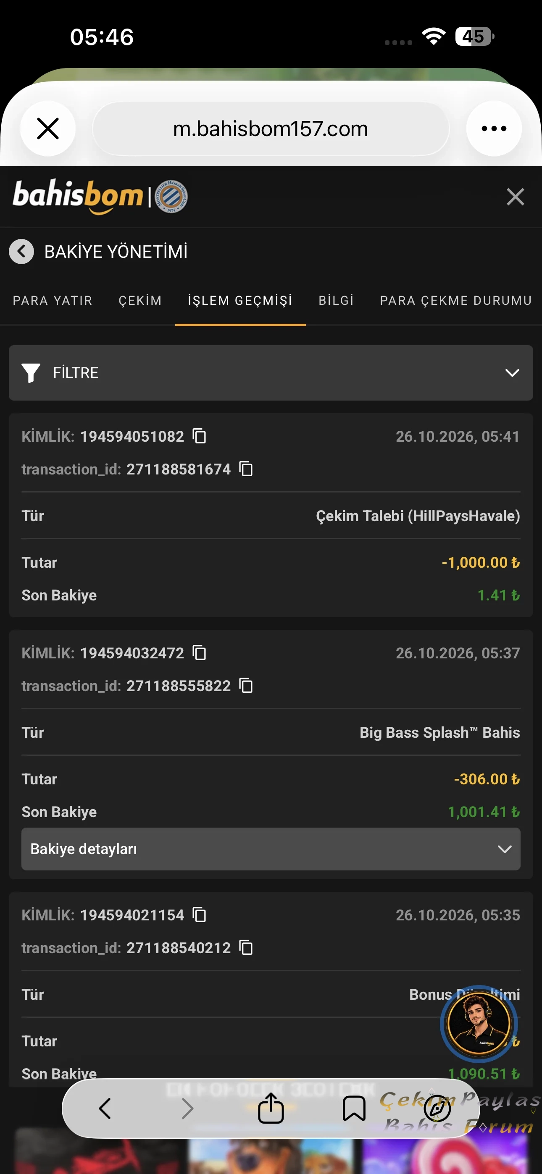Copy transaction_id 271188581674 using copy icon
The width and height of the screenshot is (542, 1174).
246,469
